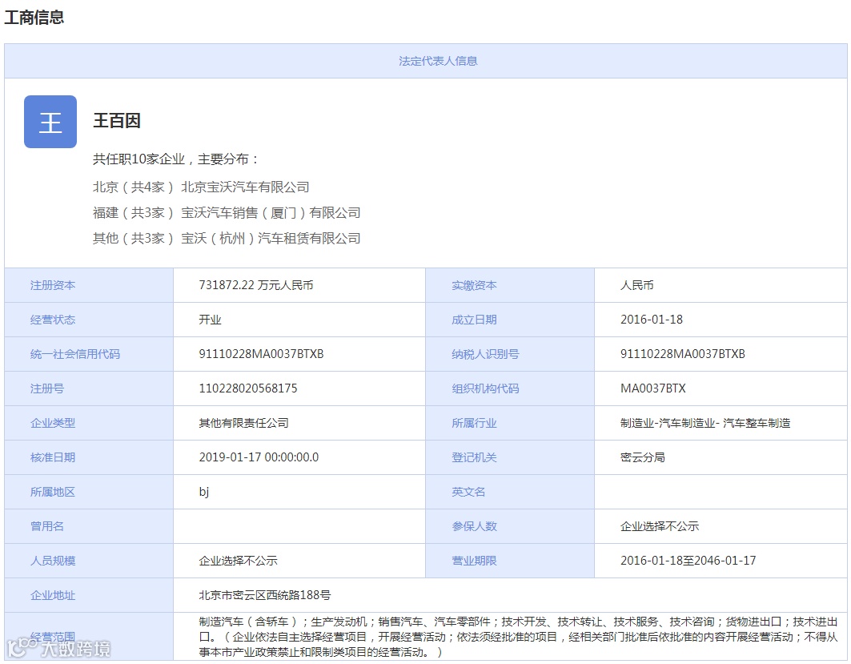
Task: Select the 经营状态 label
Action: point(53,320)
